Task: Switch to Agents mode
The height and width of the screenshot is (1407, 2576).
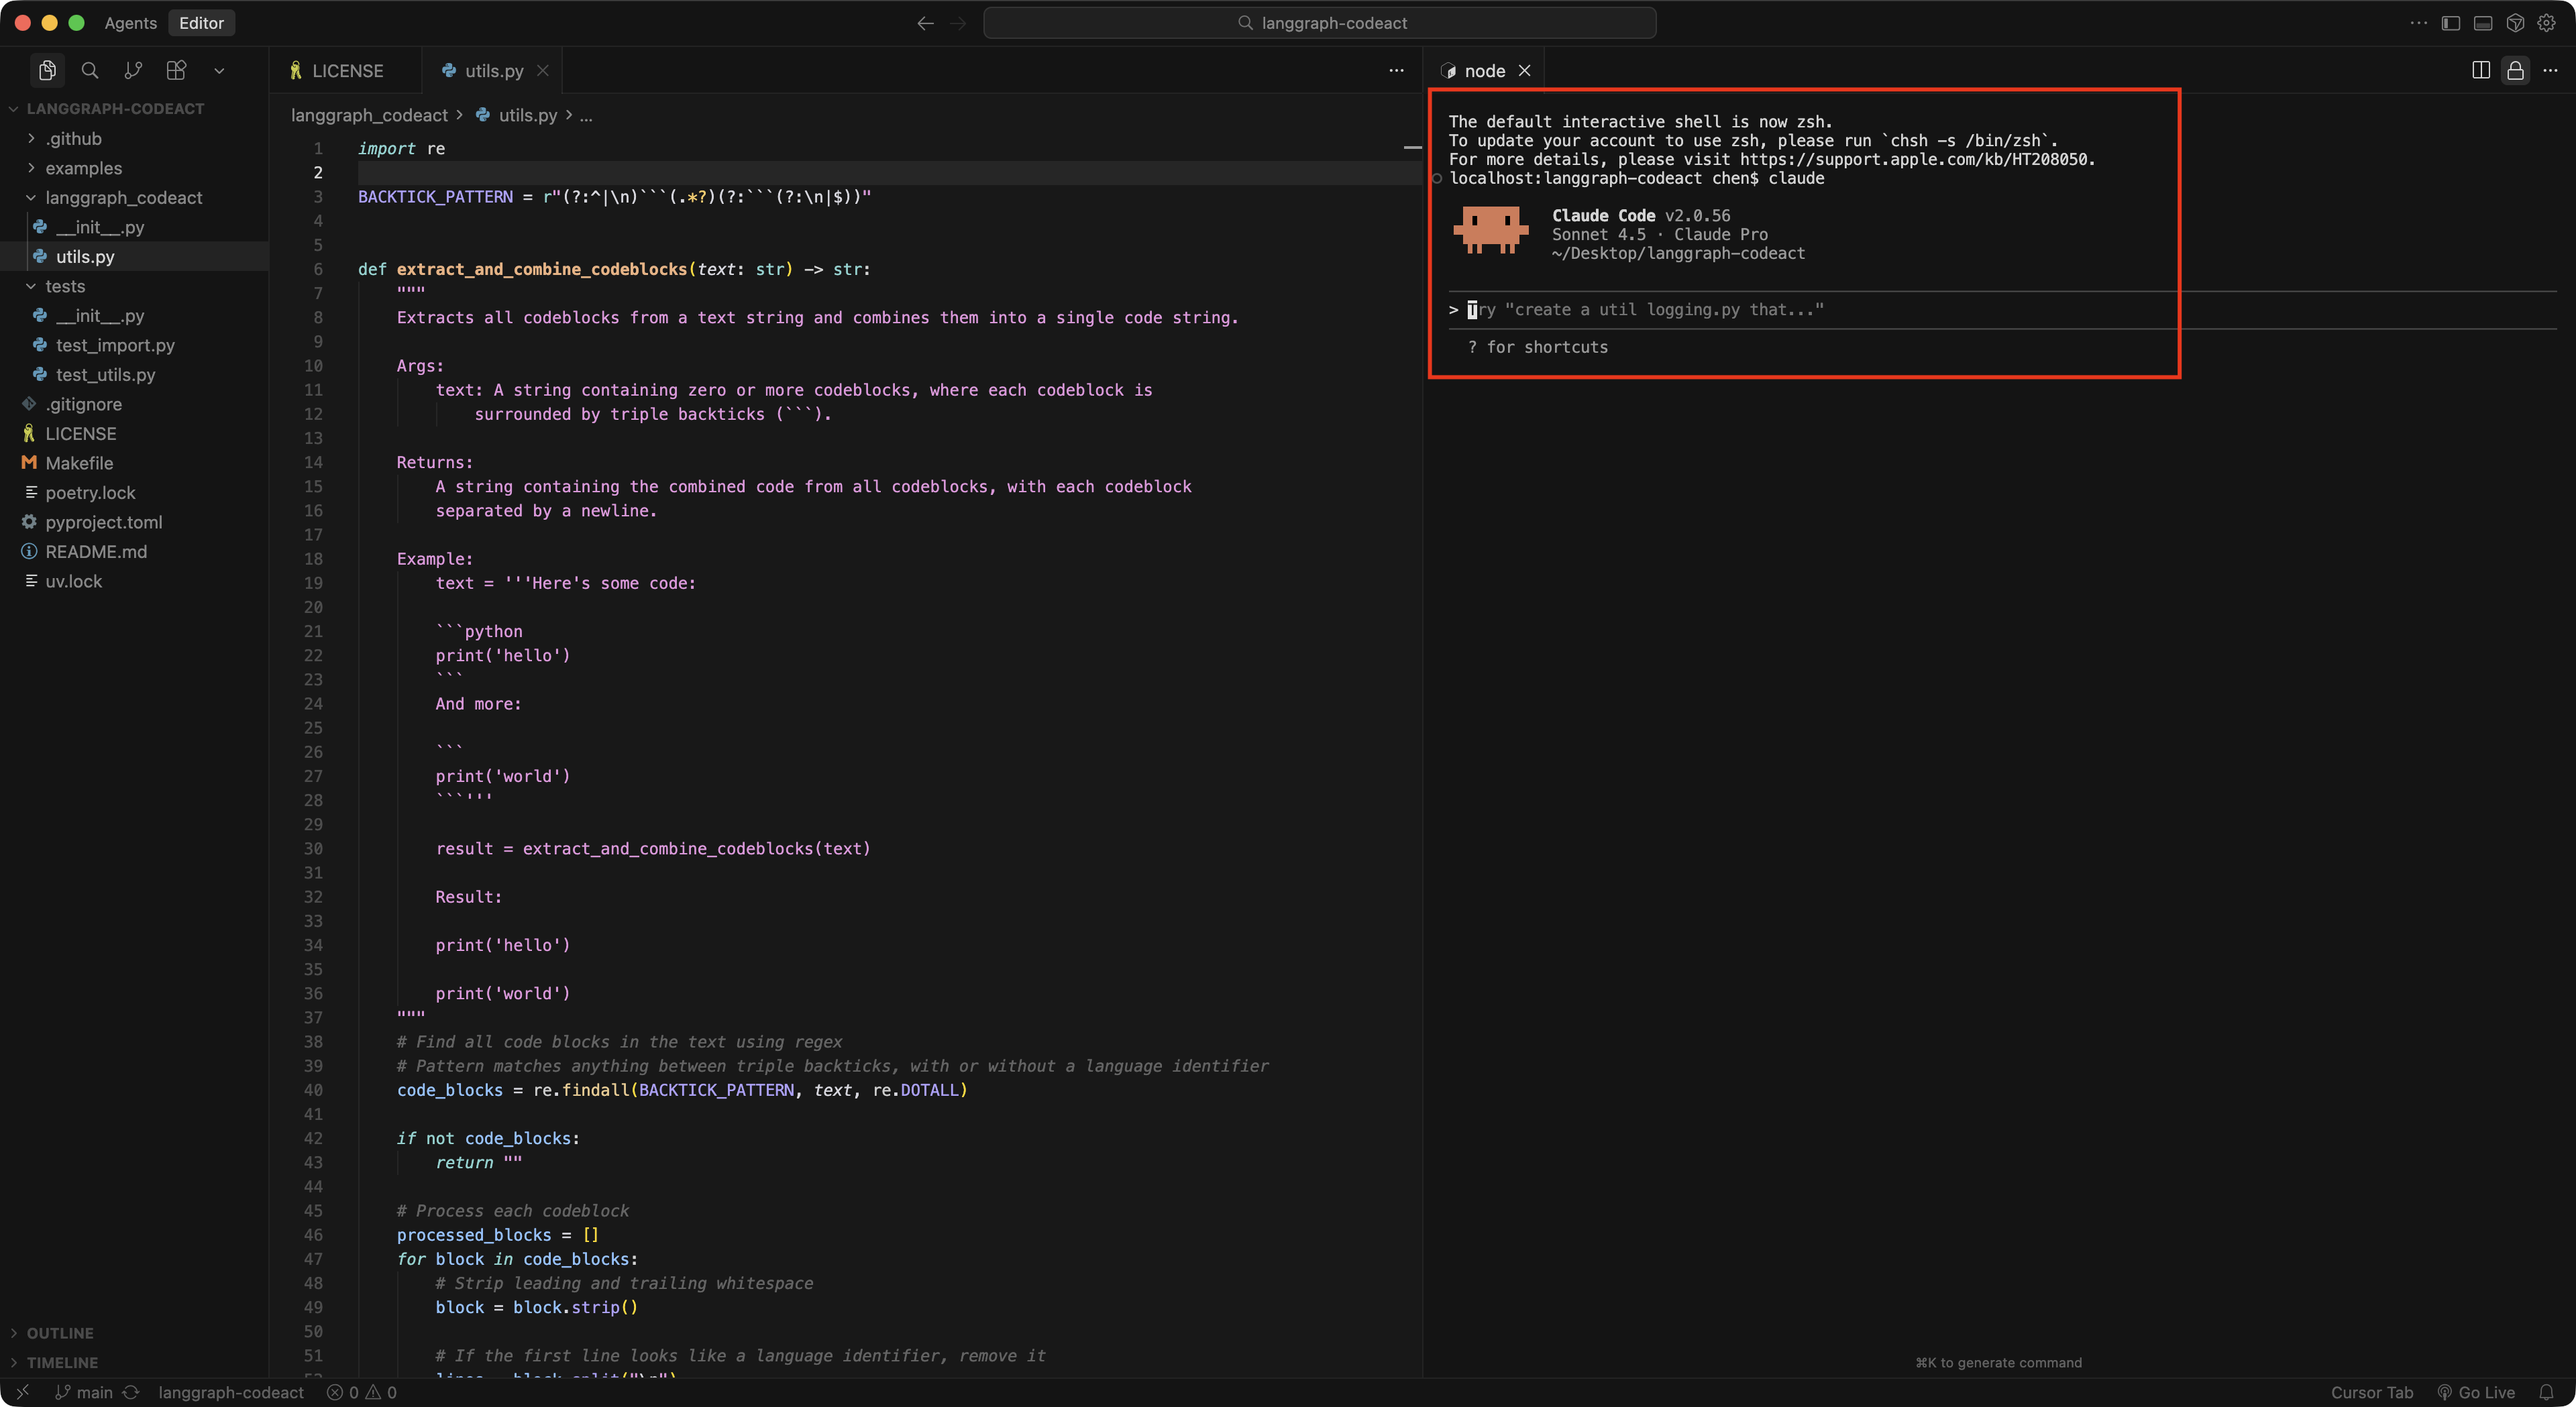Action: (x=131, y=23)
